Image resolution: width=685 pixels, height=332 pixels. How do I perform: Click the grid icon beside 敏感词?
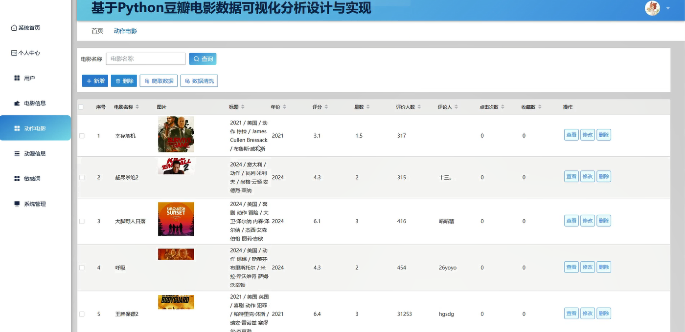click(x=17, y=179)
